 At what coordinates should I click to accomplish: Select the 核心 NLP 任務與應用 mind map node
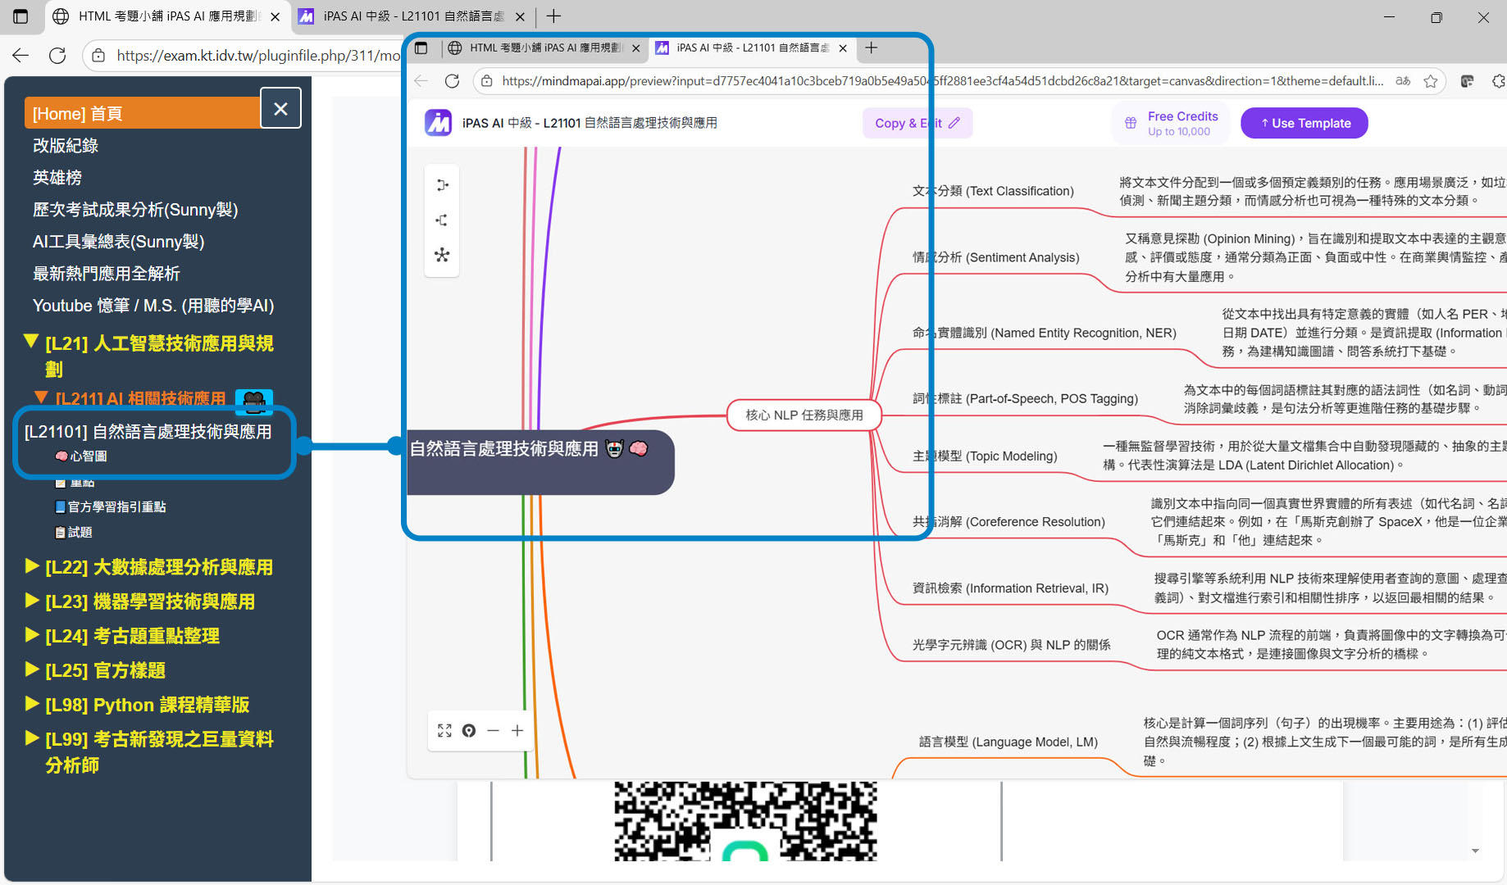[x=804, y=415]
